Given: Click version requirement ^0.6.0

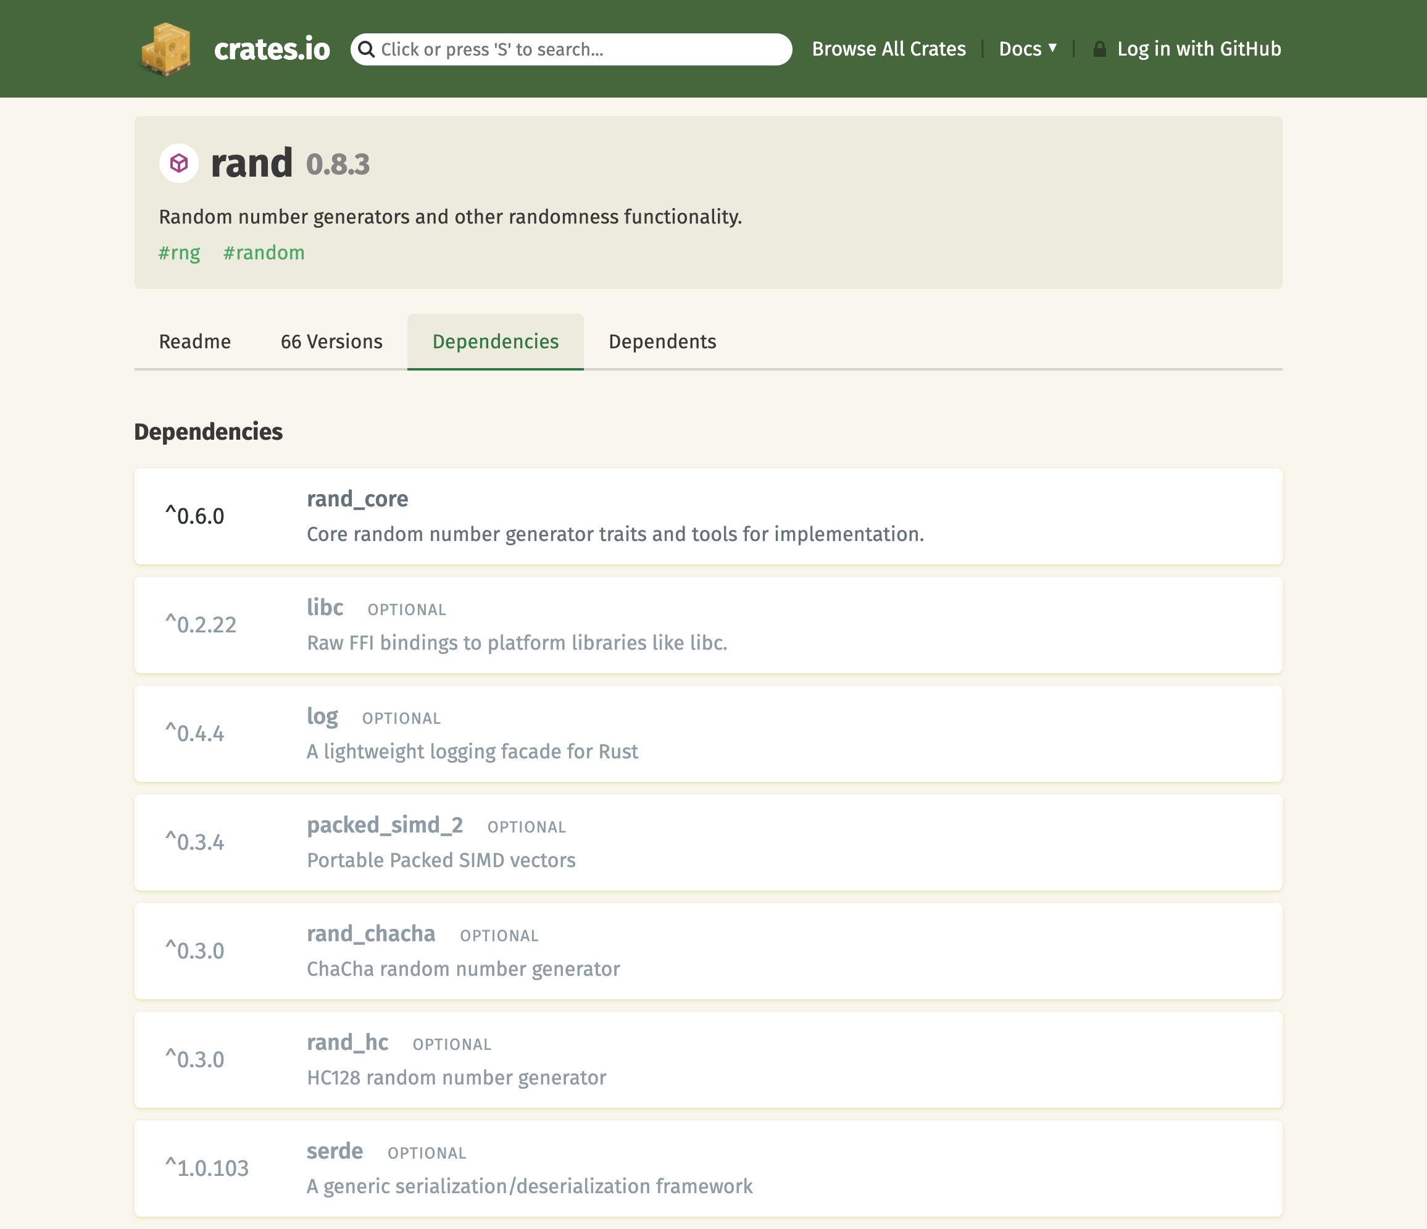Looking at the screenshot, I should pyautogui.click(x=195, y=516).
